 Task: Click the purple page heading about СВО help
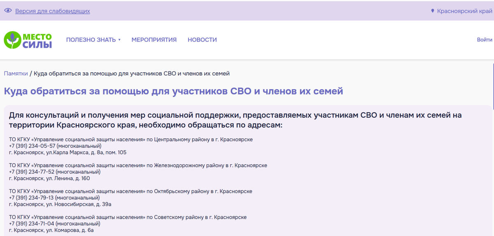point(173,91)
